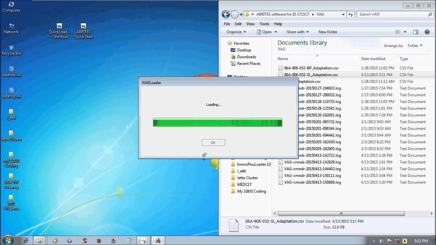Open the Help menu in Explorer

[278, 24]
